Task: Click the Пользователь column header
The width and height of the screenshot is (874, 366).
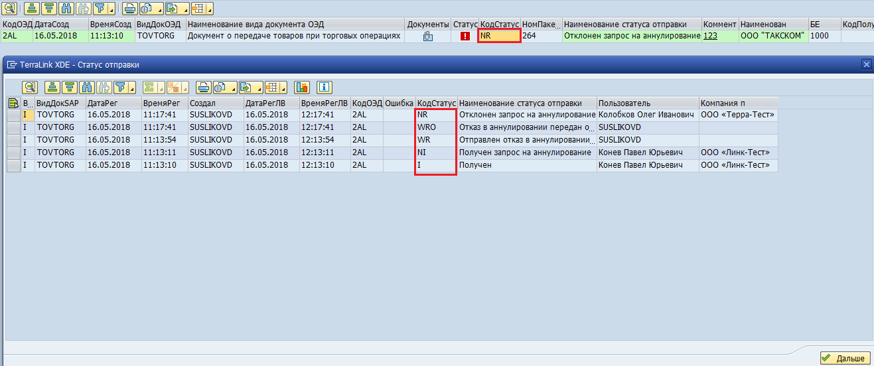Action: (x=624, y=103)
